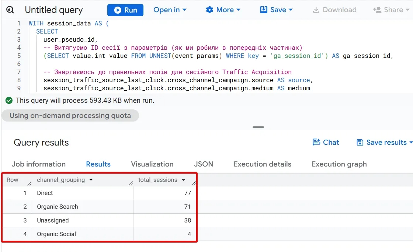Image resolution: width=413 pixels, height=252 pixels.
Task: Click the Save results disk icon
Action: (360, 142)
